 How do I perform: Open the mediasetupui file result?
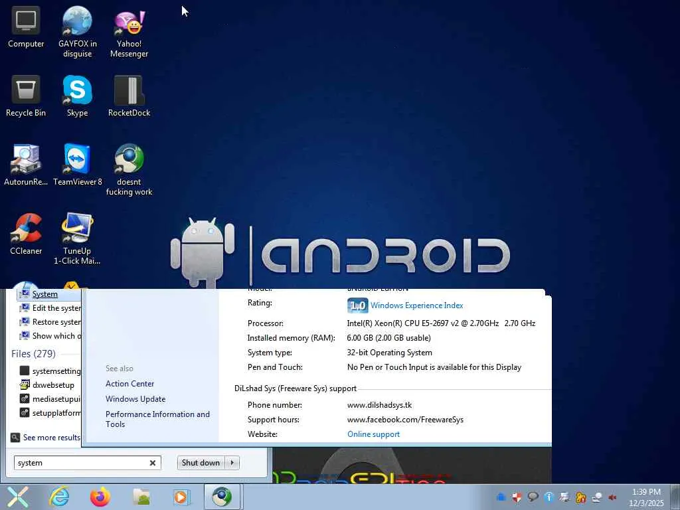click(50, 398)
